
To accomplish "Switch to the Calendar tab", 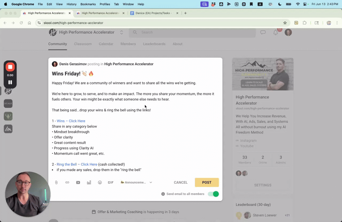I will tap(106, 44).
